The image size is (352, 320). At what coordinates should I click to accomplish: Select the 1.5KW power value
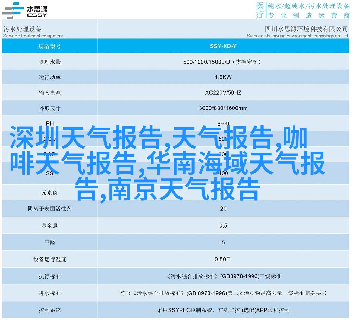point(223,77)
